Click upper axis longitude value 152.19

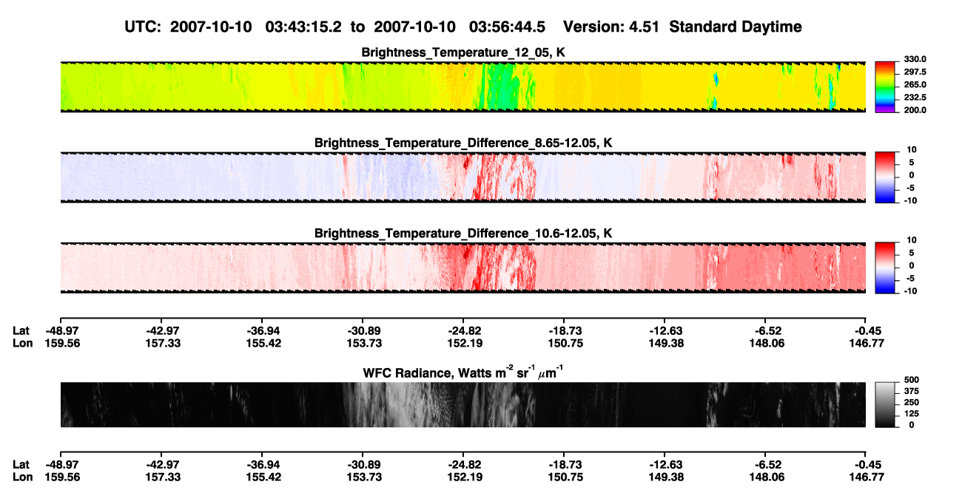(462, 343)
